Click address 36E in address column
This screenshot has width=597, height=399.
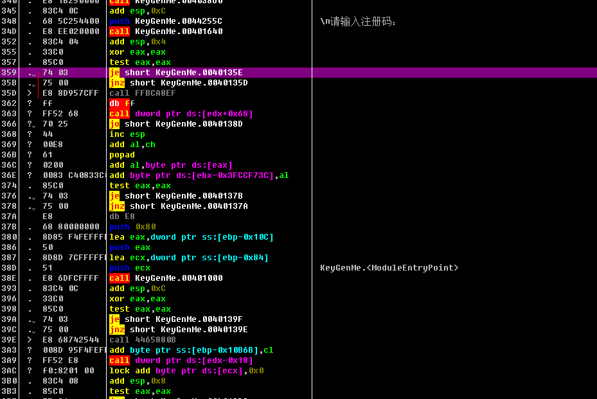[x=9, y=175]
